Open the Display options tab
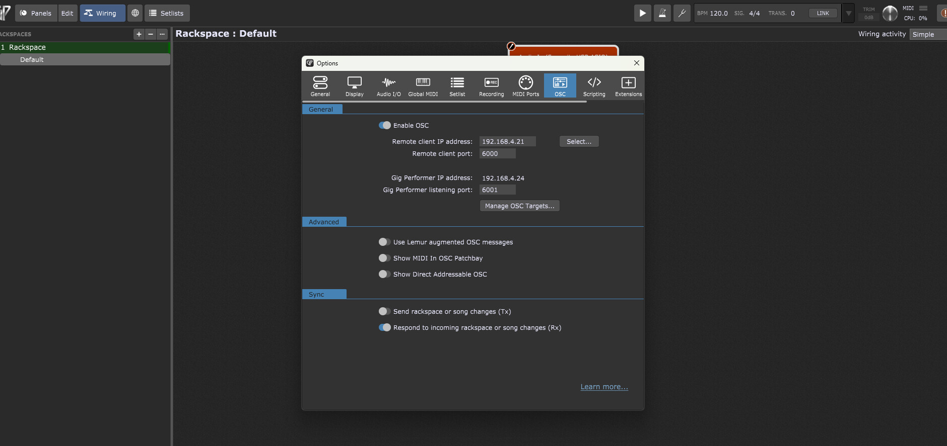 [355, 86]
